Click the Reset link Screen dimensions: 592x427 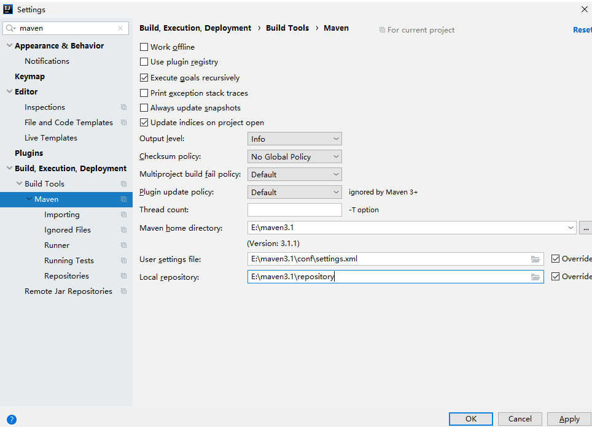[582, 30]
